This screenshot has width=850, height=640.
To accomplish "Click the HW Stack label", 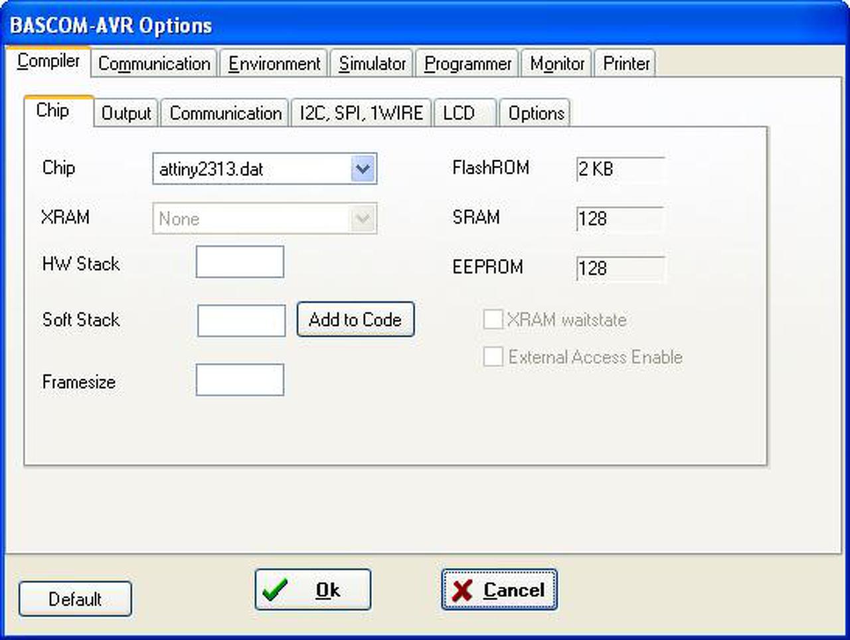I will (x=81, y=264).
